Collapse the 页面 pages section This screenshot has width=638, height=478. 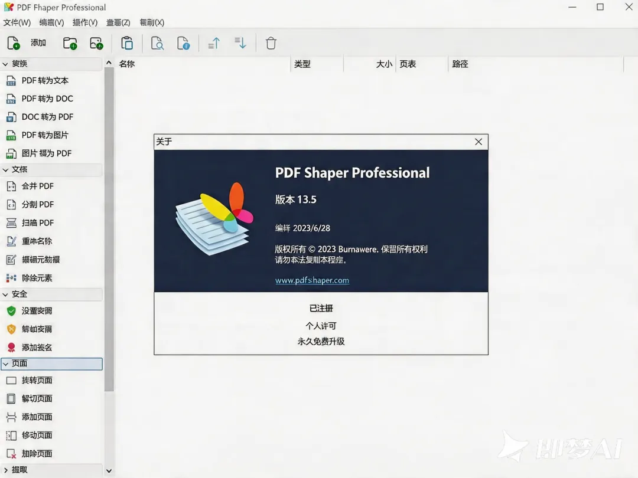[x=51, y=364]
